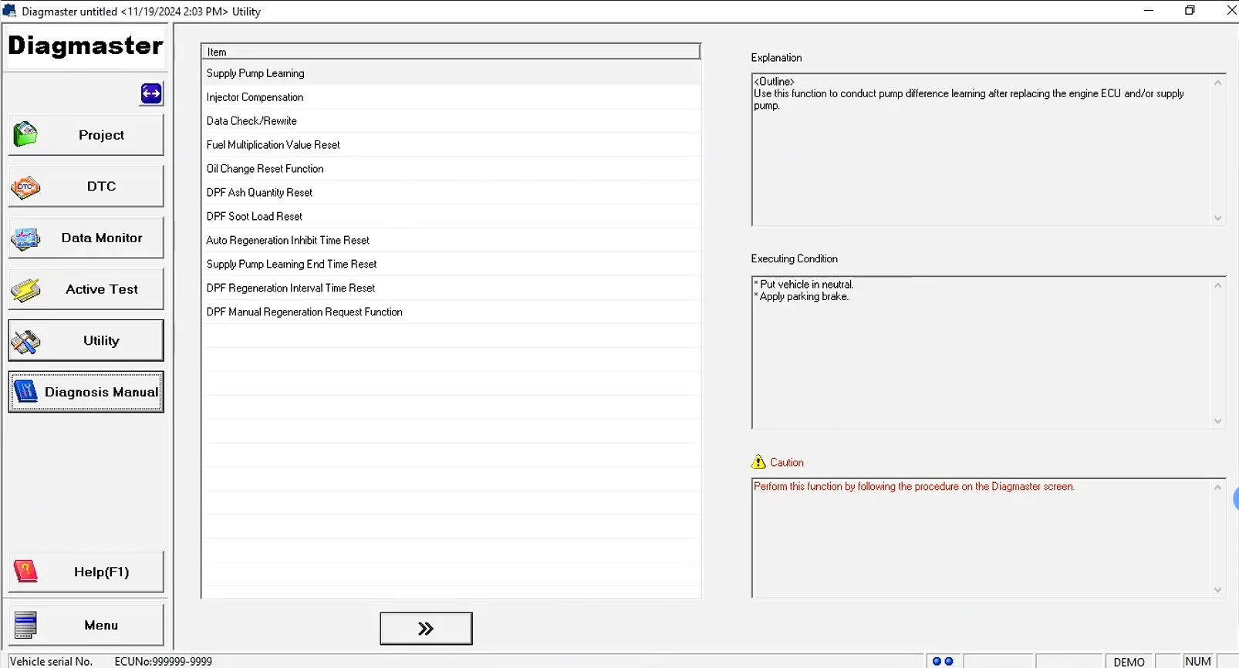1239x668 pixels.
Task: Select the Utility button
Action: click(x=86, y=340)
